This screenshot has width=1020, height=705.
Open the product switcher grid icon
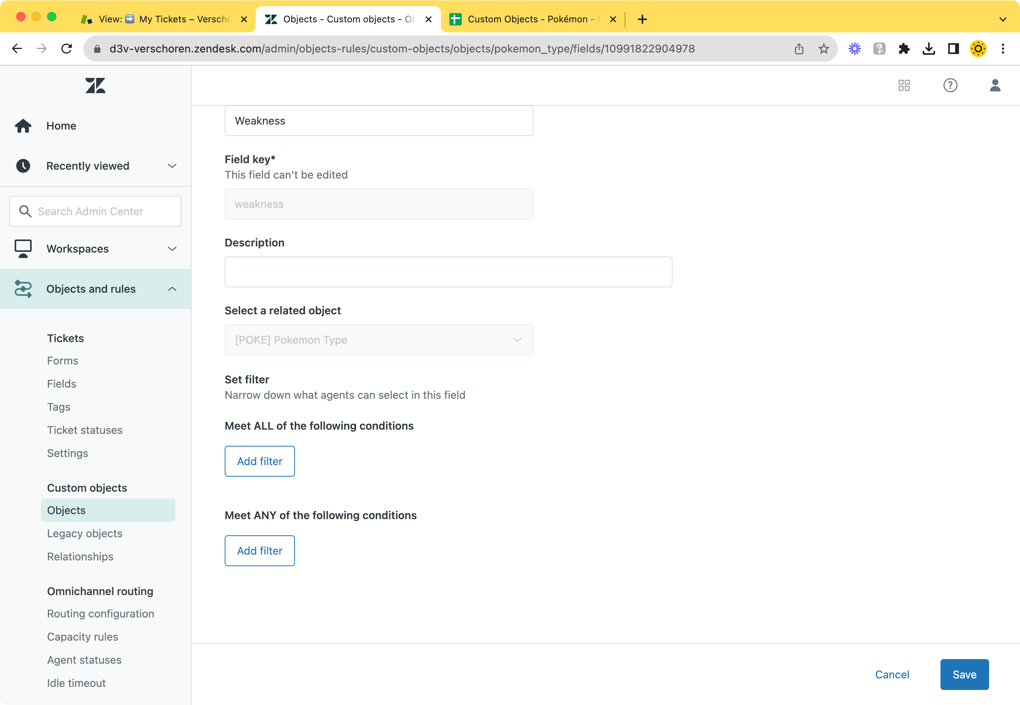pos(904,85)
